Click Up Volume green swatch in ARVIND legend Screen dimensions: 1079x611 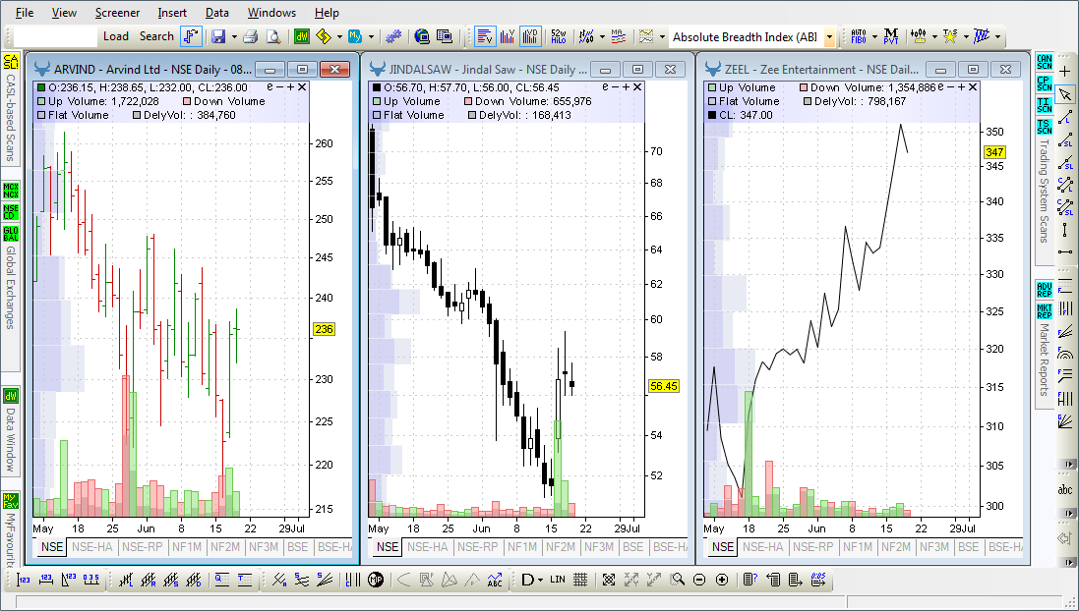point(41,101)
